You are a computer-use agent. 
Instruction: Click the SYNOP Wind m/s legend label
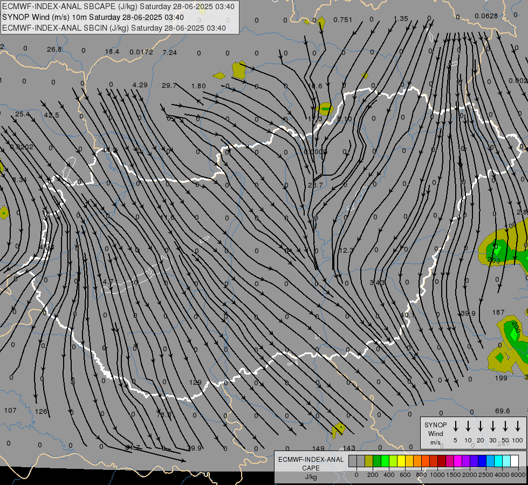[x=435, y=433]
